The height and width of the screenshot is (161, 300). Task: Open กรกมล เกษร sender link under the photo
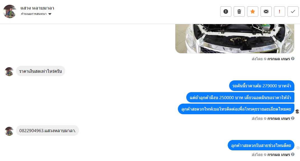(278, 59)
